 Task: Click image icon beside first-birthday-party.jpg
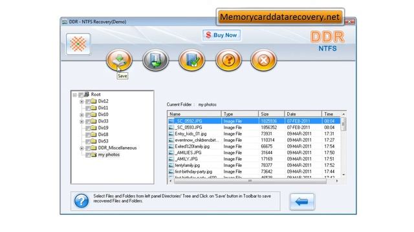pyautogui.click(x=171, y=171)
